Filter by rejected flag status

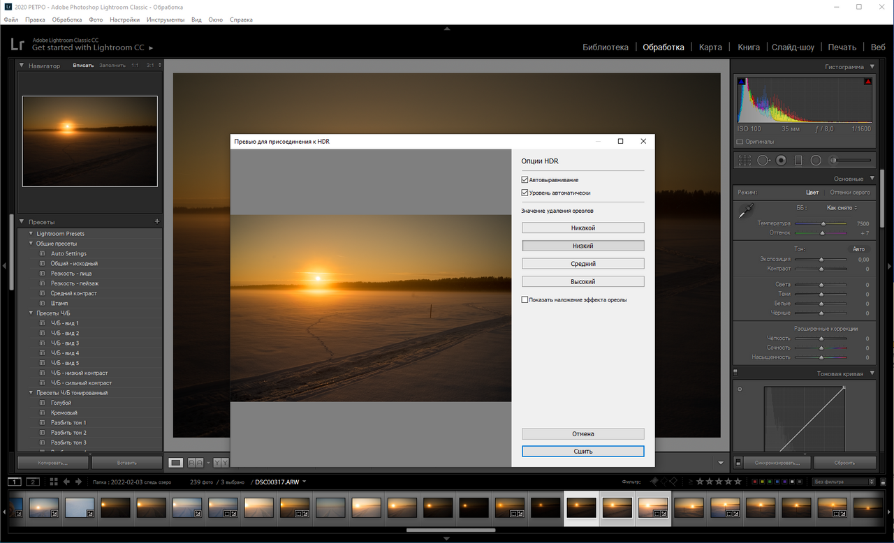pos(673,482)
